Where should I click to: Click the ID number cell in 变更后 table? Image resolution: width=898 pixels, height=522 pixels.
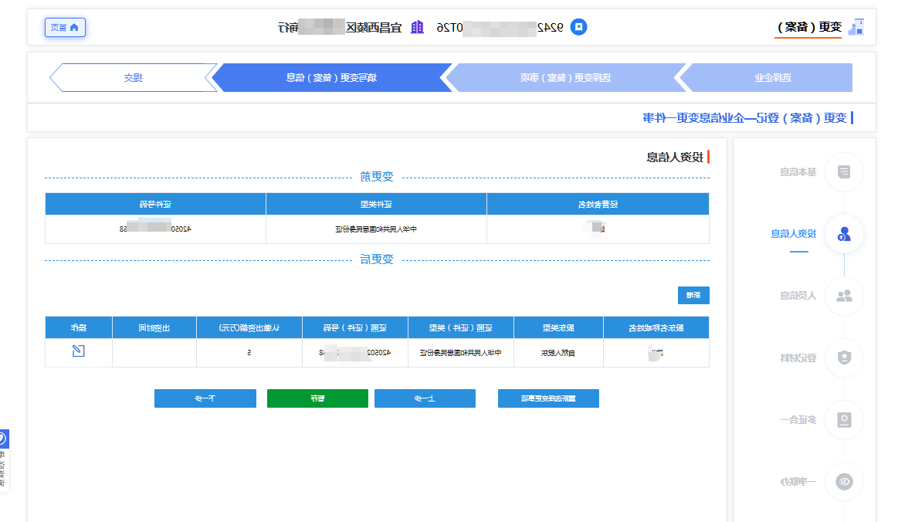tap(355, 353)
